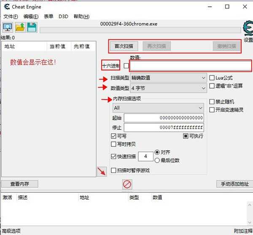
Task: Open the 数值类型 4 字节 dropdown
Action: pos(168,88)
